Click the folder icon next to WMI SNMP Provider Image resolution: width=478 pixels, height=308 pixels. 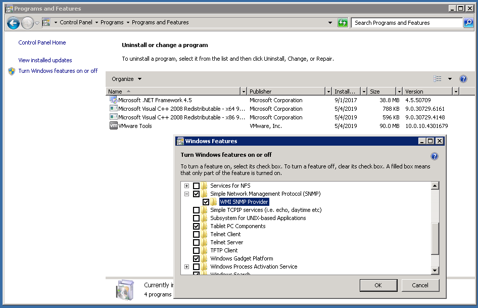(214, 202)
